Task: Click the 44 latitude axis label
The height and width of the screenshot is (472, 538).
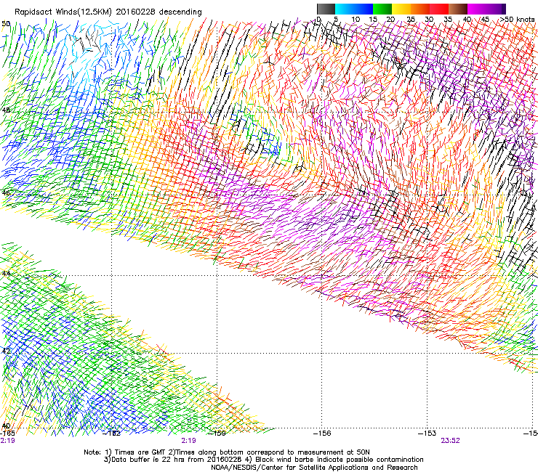Action: click(6, 273)
